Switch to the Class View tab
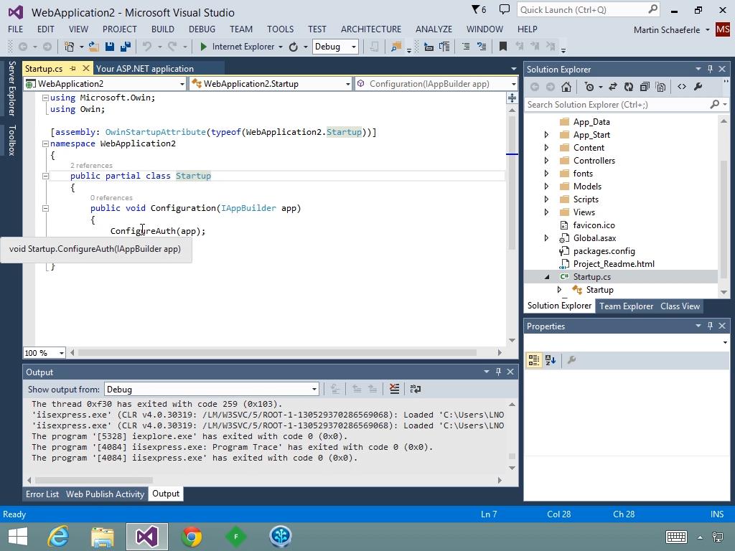Screen dimensions: 735x551 click(680, 306)
